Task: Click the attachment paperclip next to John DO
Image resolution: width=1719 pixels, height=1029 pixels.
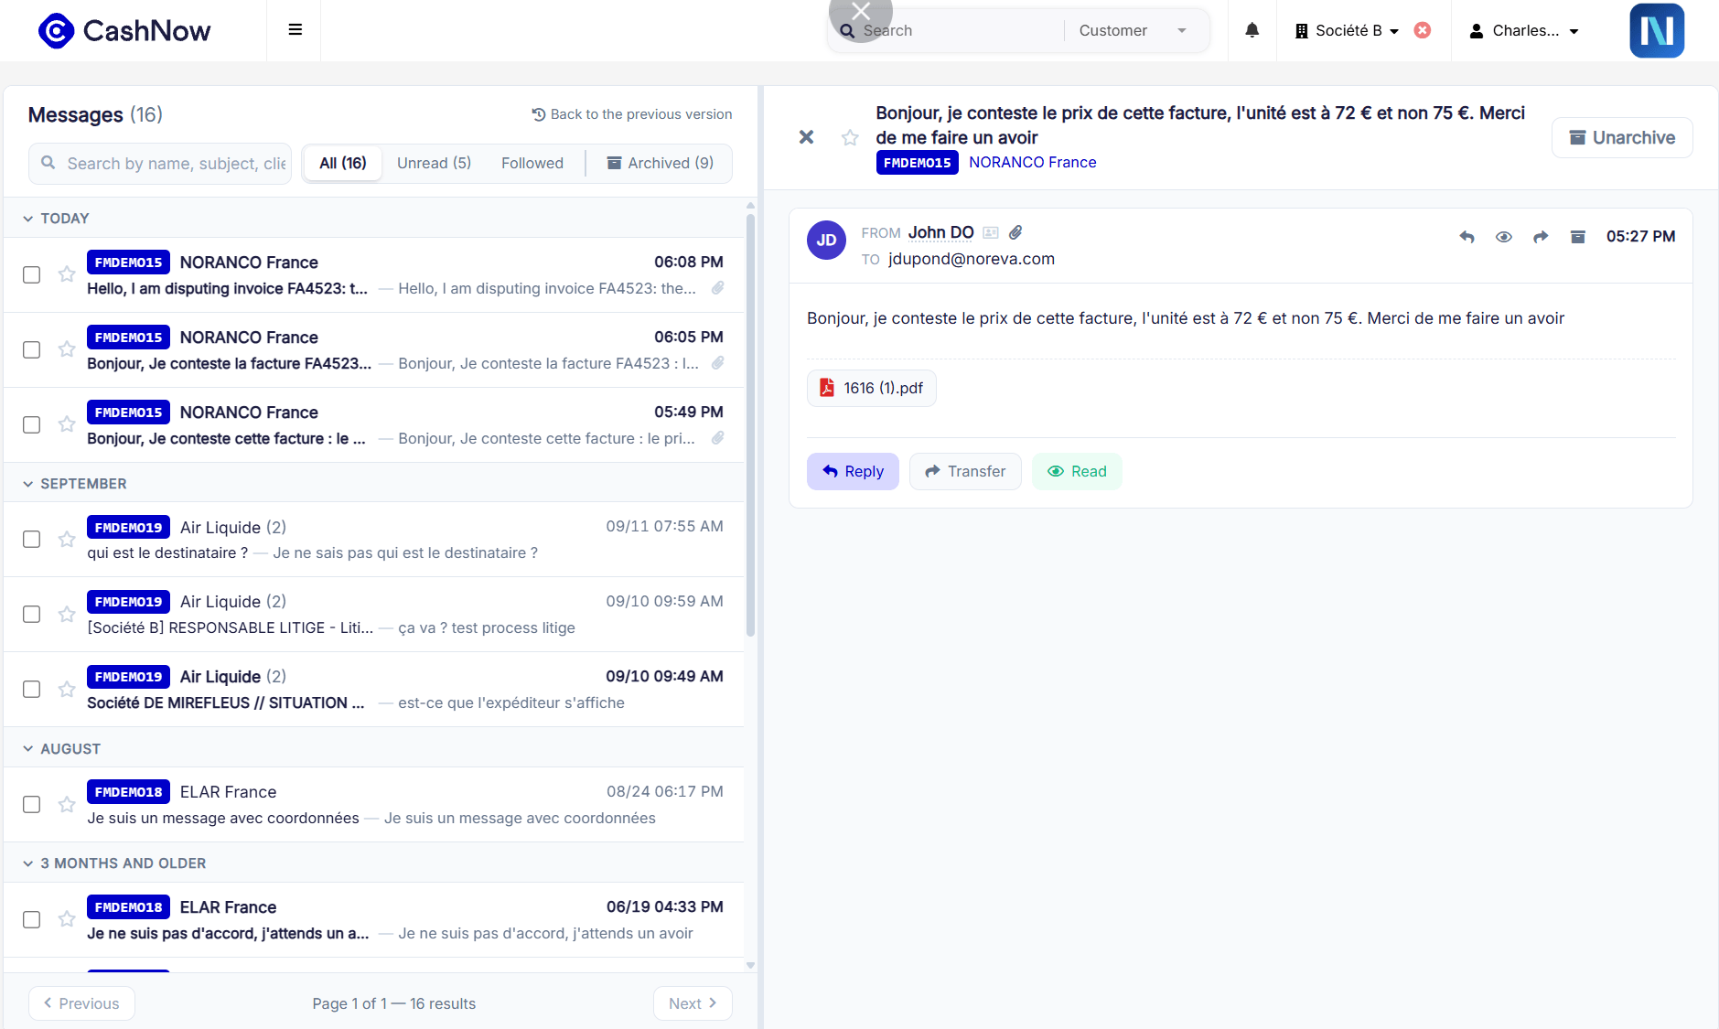Action: (x=1015, y=232)
